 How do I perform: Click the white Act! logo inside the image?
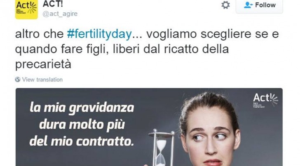pos(265,100)
